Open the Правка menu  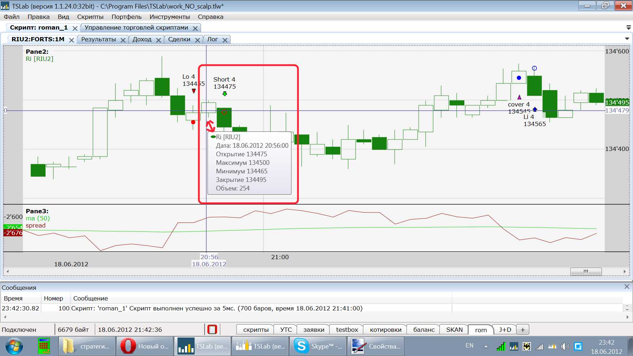(x=38, y=17)
